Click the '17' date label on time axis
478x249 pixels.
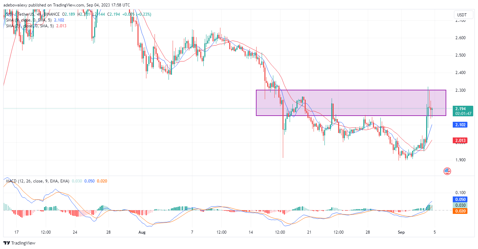16,232
